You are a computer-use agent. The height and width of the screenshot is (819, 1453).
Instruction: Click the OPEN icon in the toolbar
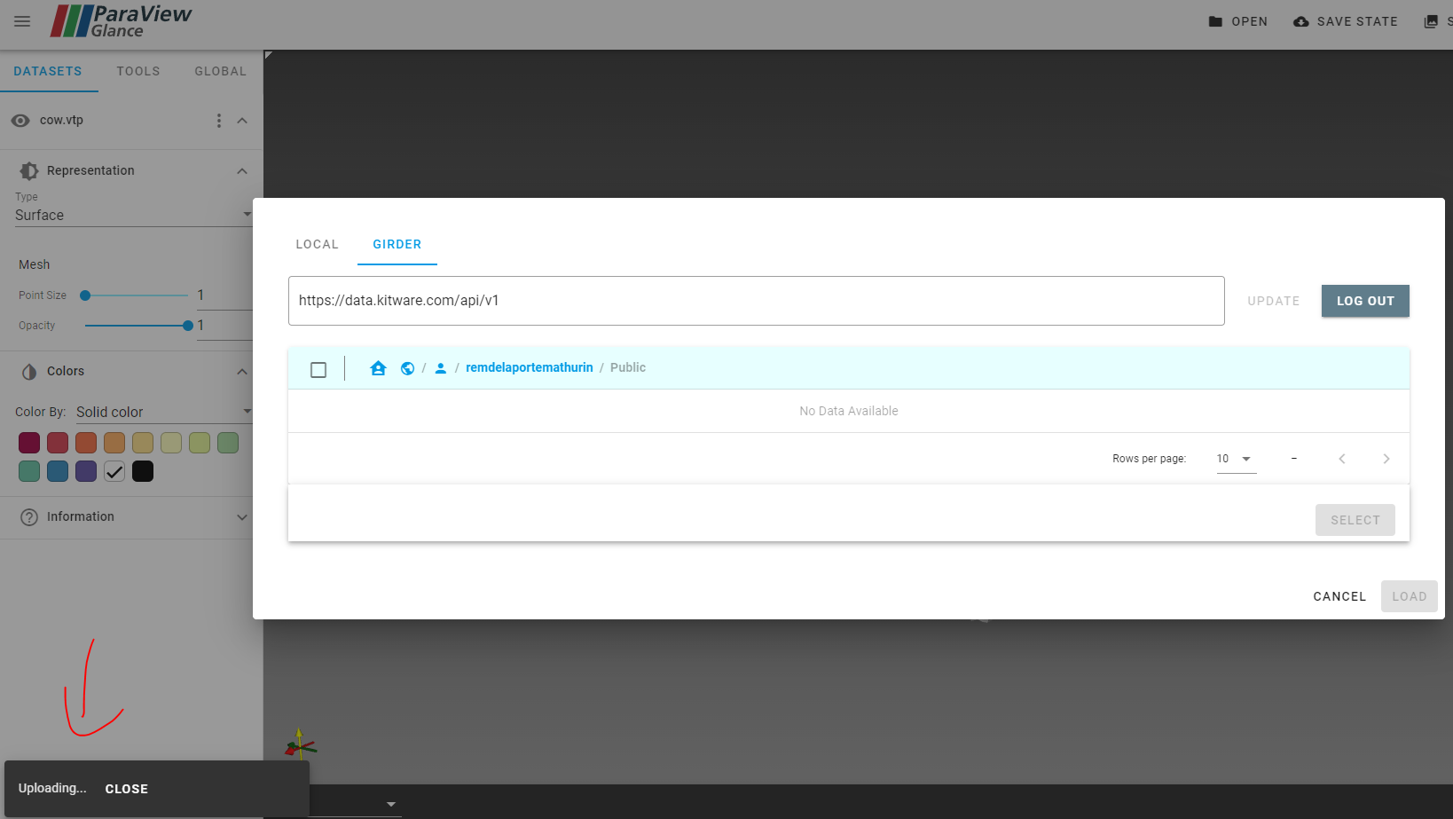1215,21
